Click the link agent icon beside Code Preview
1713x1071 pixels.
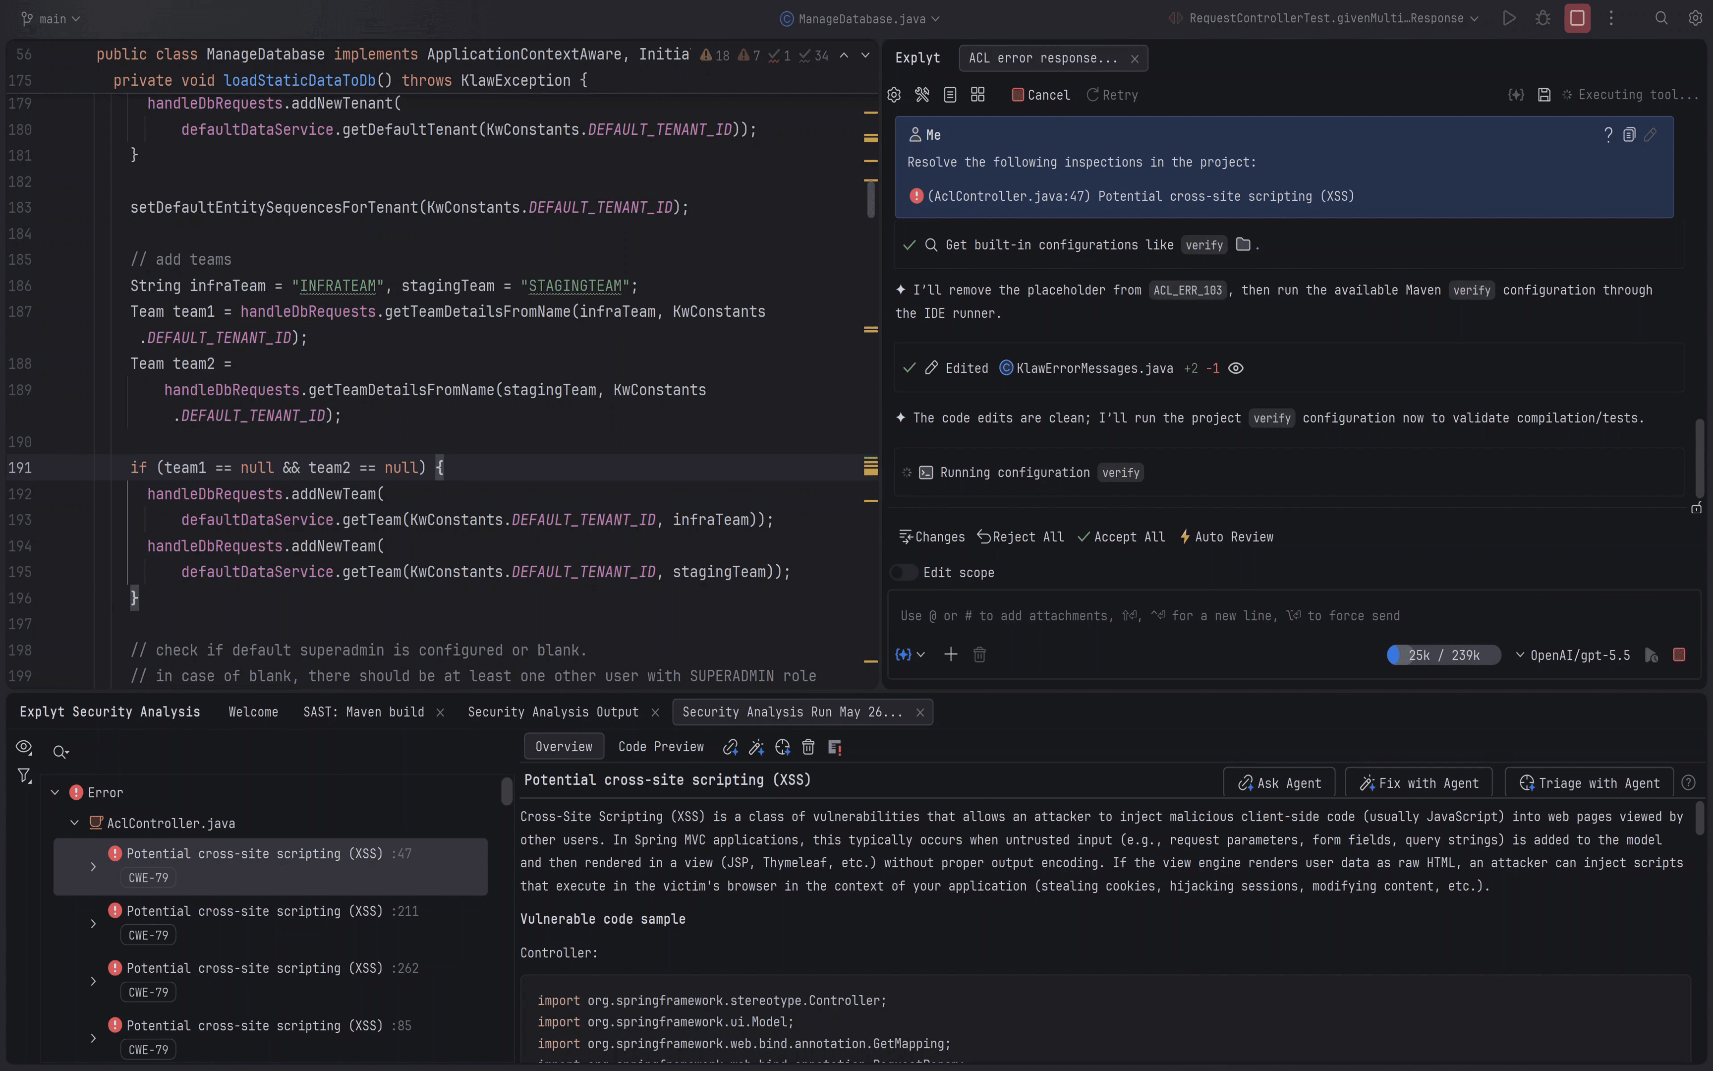coord(731,747)
